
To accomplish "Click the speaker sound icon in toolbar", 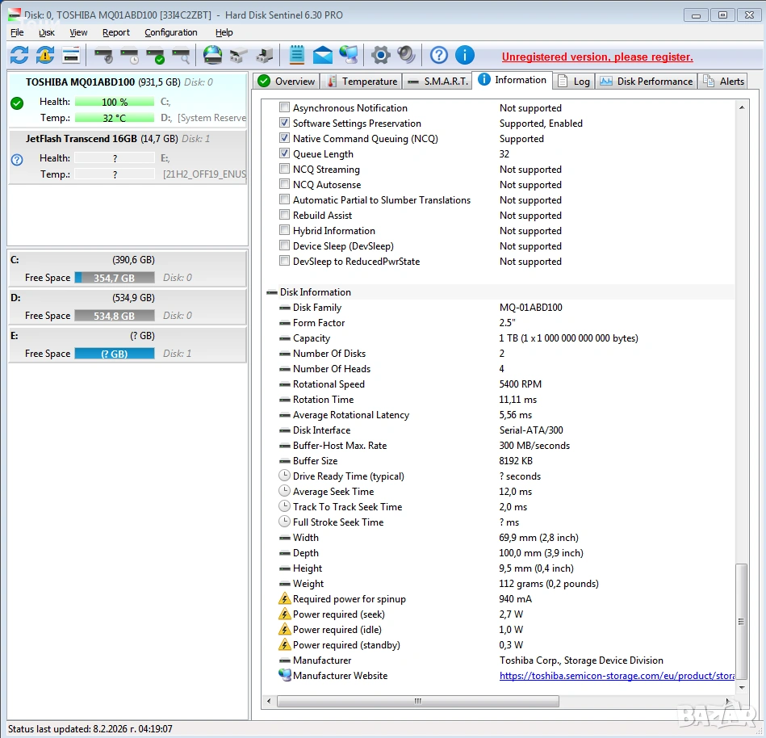I will (x=406, y=55).
